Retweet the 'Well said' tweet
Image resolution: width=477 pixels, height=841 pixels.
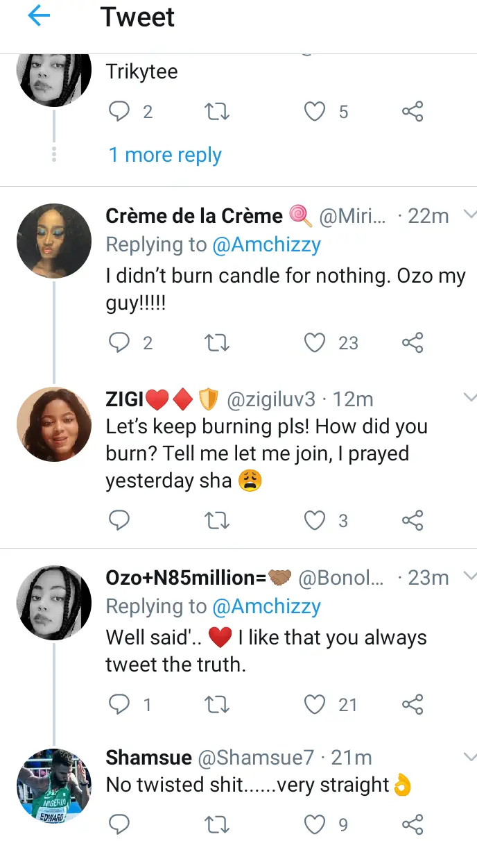pyautogui.click(x=218, y=705)
